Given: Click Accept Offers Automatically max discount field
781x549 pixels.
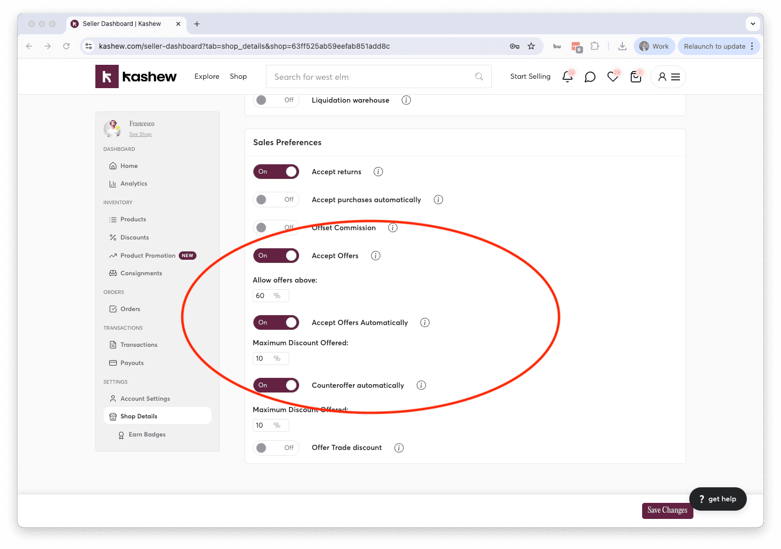Looking at the screenshot, I should 271,358.
